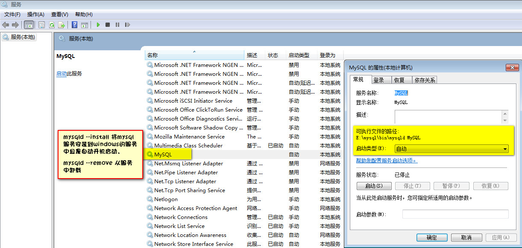
Task: Click the 确定 button
Action: coord(432,237)
